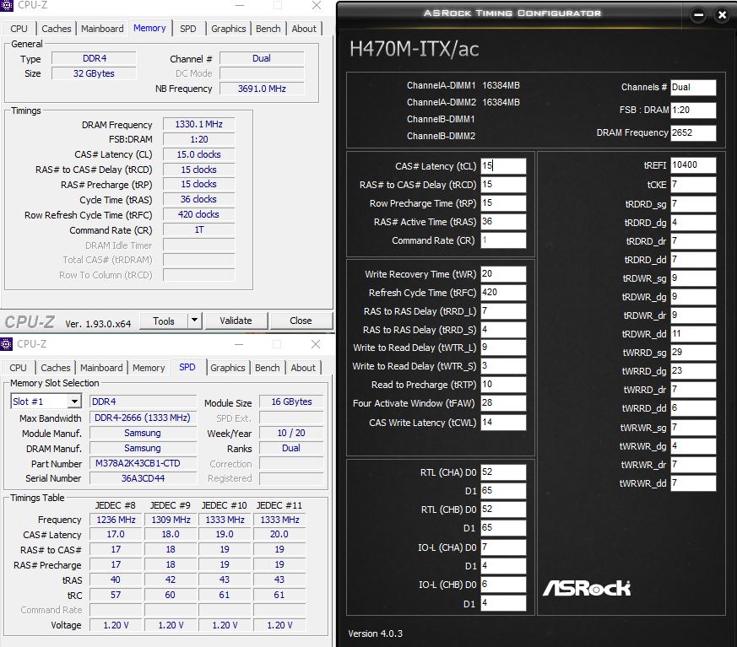Click the Tools button in CPU-Z

[164, 321]
